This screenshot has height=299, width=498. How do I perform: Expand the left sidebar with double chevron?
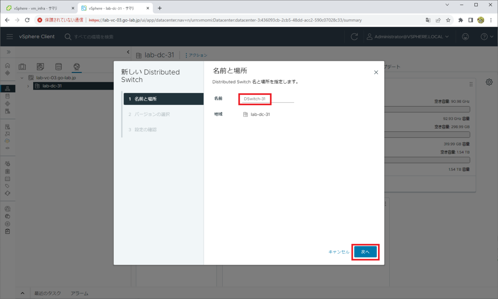(8, 52)
